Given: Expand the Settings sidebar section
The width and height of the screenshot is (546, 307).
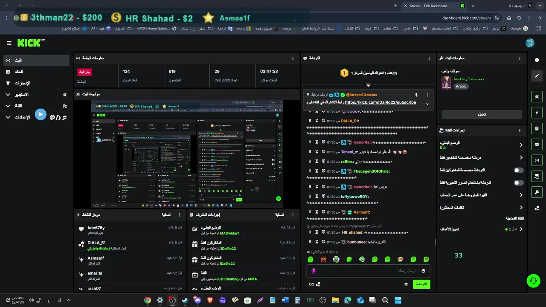Looking at the screenshot, I should [36, 117].
